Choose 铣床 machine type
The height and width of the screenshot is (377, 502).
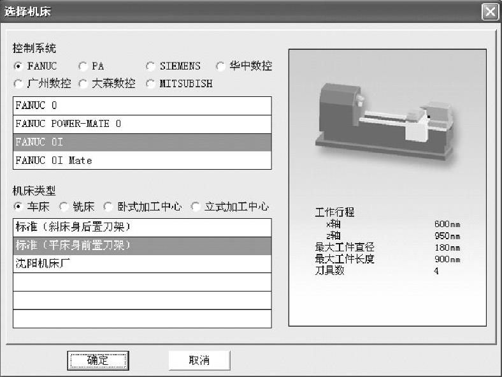[x=64, y=207]
